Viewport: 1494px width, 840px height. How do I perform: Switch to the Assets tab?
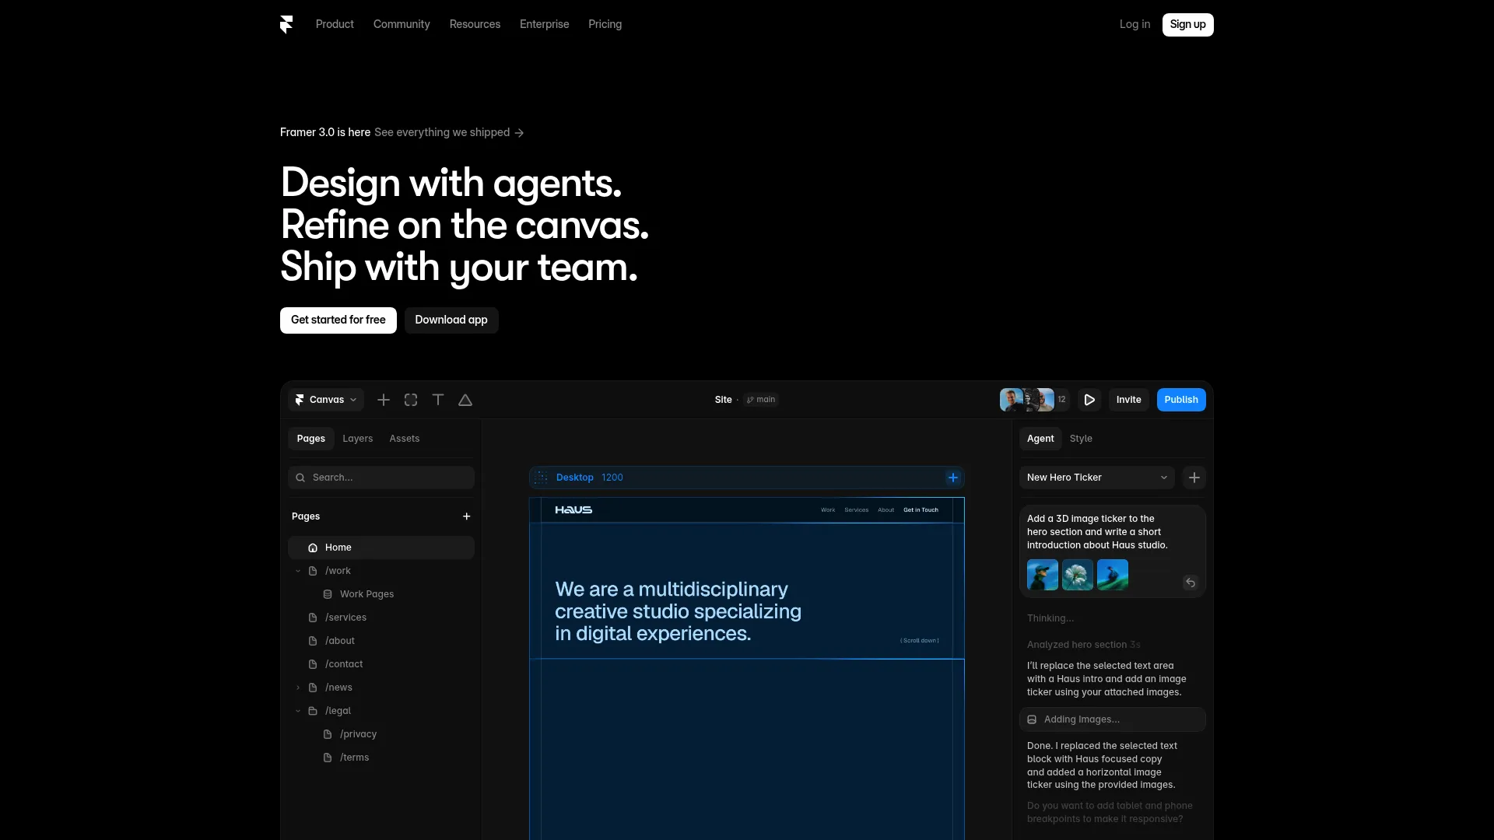405,439
